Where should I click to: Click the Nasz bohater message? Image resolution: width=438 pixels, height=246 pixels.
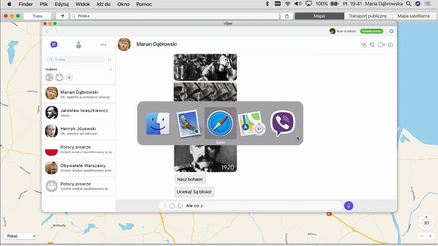point(190,179)
